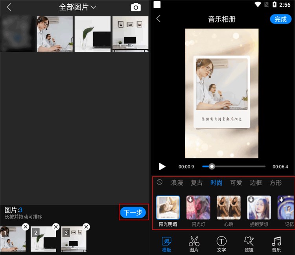Select the blurred first photo in gallery

[18, 34]
